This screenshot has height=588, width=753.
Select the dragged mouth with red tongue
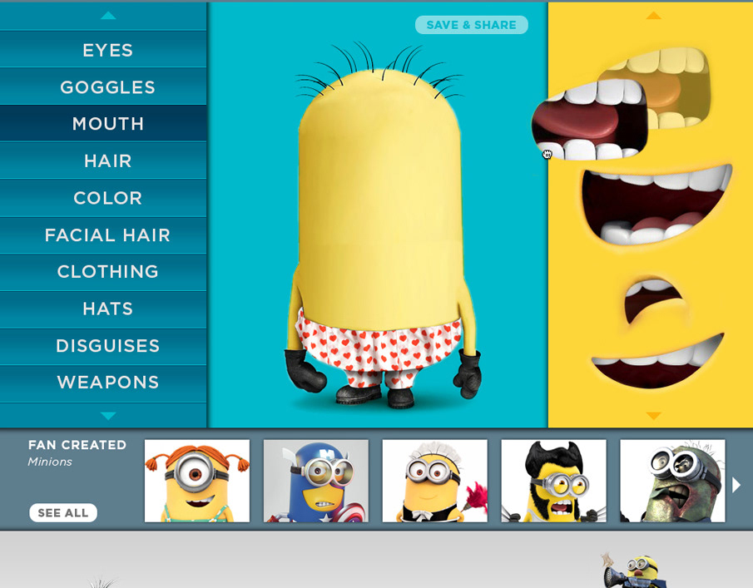[x=590, y=120]
